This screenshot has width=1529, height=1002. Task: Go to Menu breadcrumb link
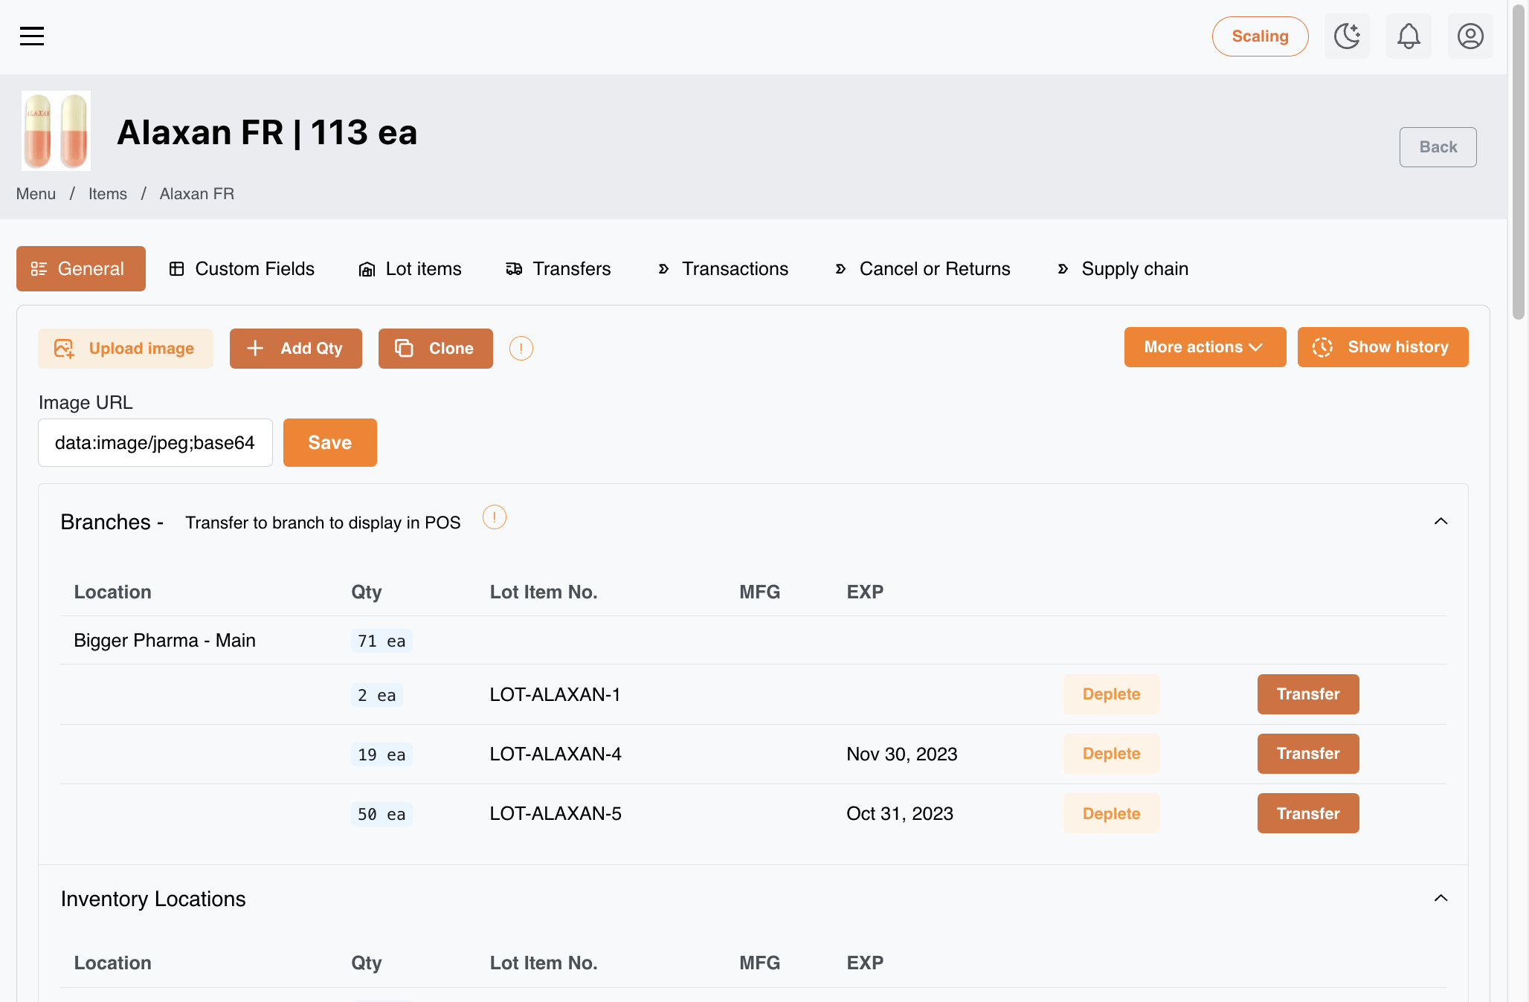(x=36, y=194)
